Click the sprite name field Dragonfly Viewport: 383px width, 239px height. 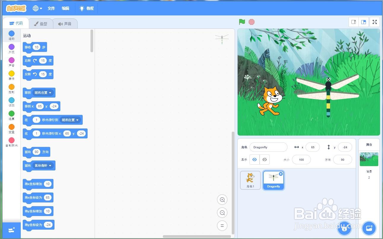(268, 147)
